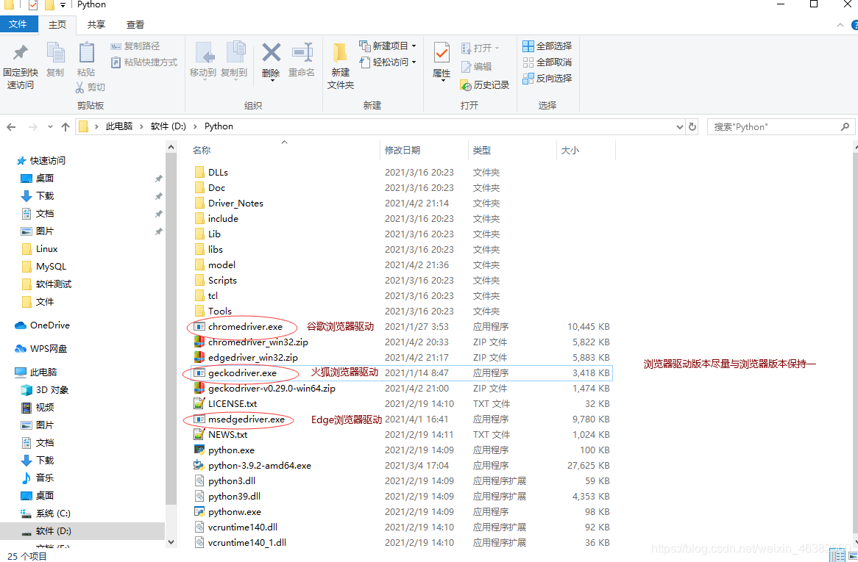
Task: Switch to the Home ribbon tab
Action: point(57,24)
